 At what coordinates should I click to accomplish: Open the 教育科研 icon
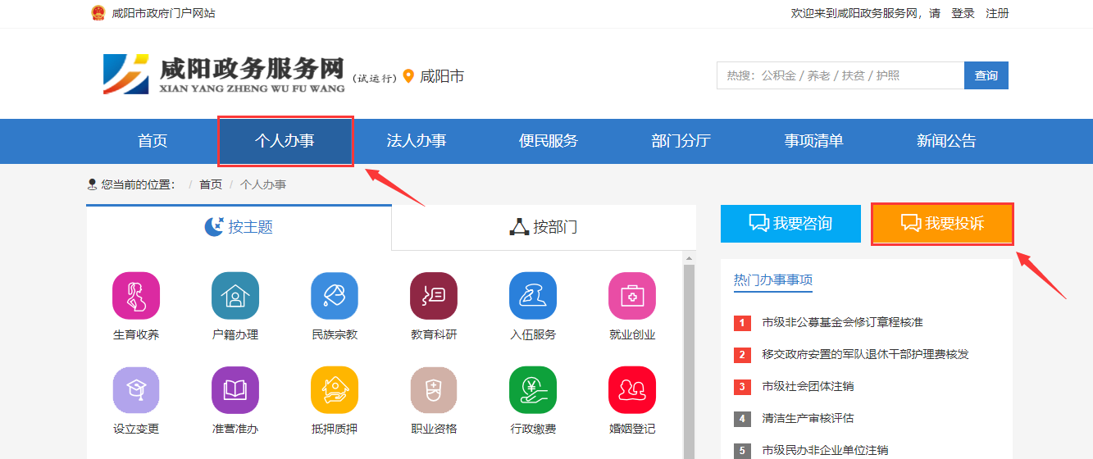(x=434, y=295)
